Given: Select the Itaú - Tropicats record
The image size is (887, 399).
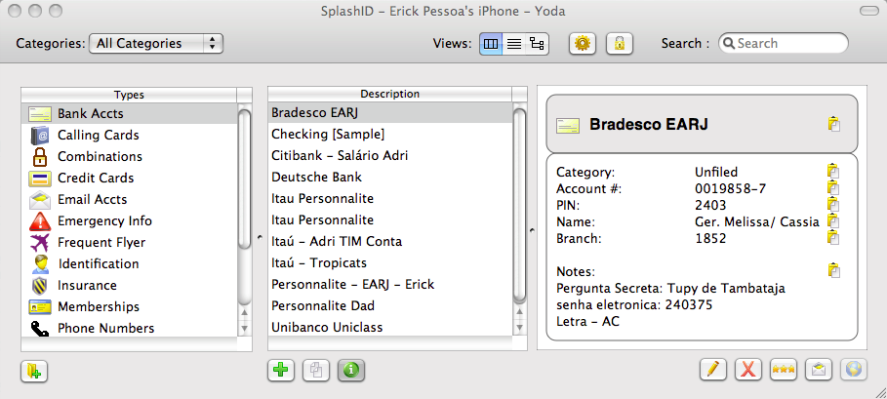Looking at the screenshot, I should 389,262.
